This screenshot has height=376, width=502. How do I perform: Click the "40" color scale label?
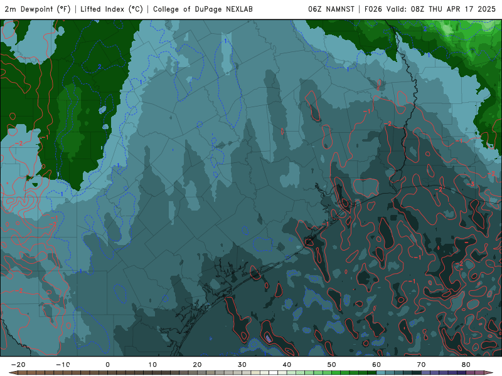point(287,365)
